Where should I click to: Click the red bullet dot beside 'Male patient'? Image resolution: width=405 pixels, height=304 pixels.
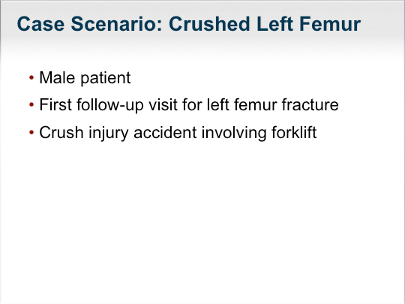point(31,77)
